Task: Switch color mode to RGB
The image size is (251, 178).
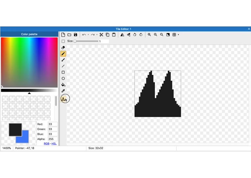Action: (46, 143)
